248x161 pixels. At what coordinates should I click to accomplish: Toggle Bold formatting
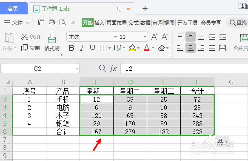pos(71,48)
